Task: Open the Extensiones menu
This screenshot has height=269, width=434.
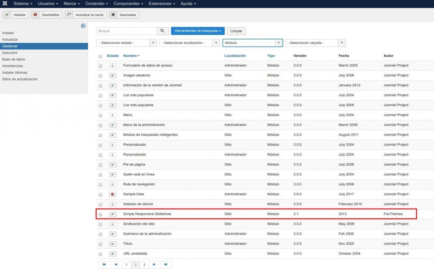Action: (162, 4)
